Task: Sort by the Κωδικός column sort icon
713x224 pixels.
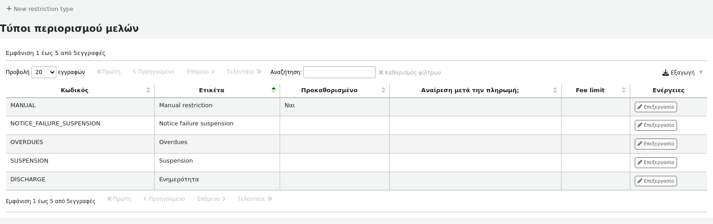Action: coord(148,90)
